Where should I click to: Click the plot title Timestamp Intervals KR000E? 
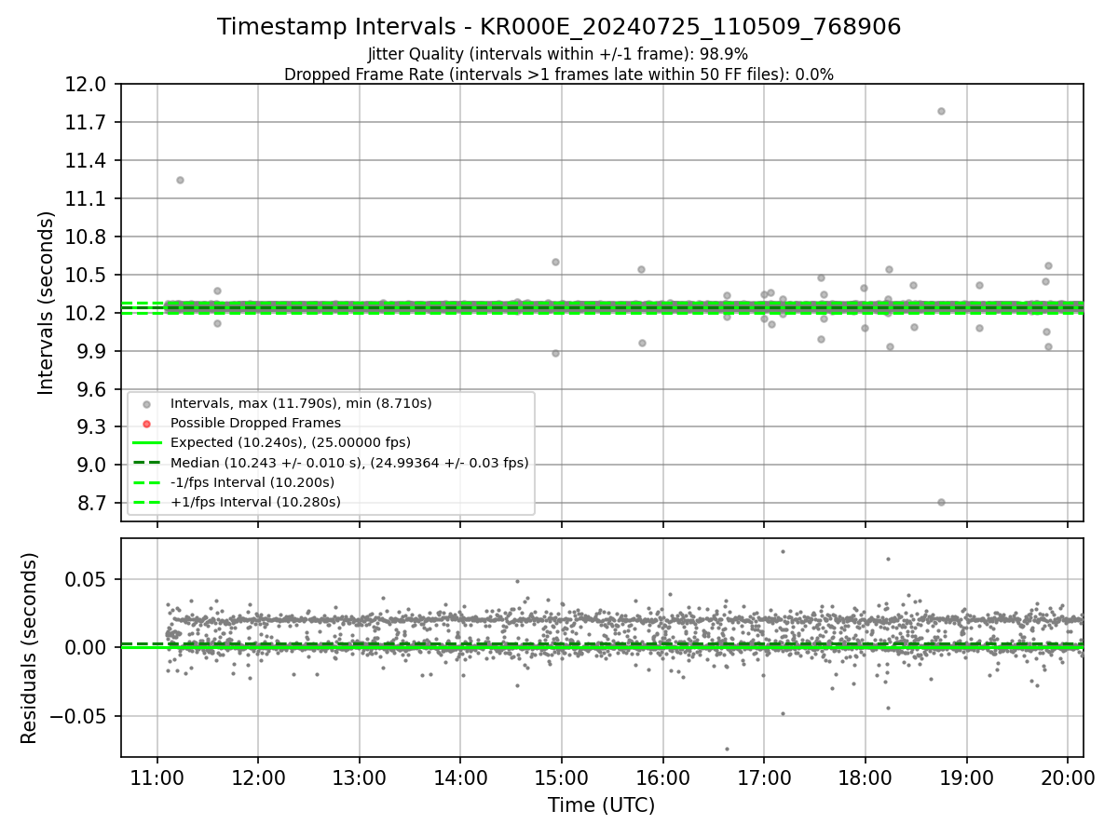click(x=559, y=27)
